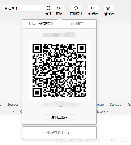Open remote debugging via bug icon
Image resolution: width=131 pixels, height=145 pixels.
point(76,8)
